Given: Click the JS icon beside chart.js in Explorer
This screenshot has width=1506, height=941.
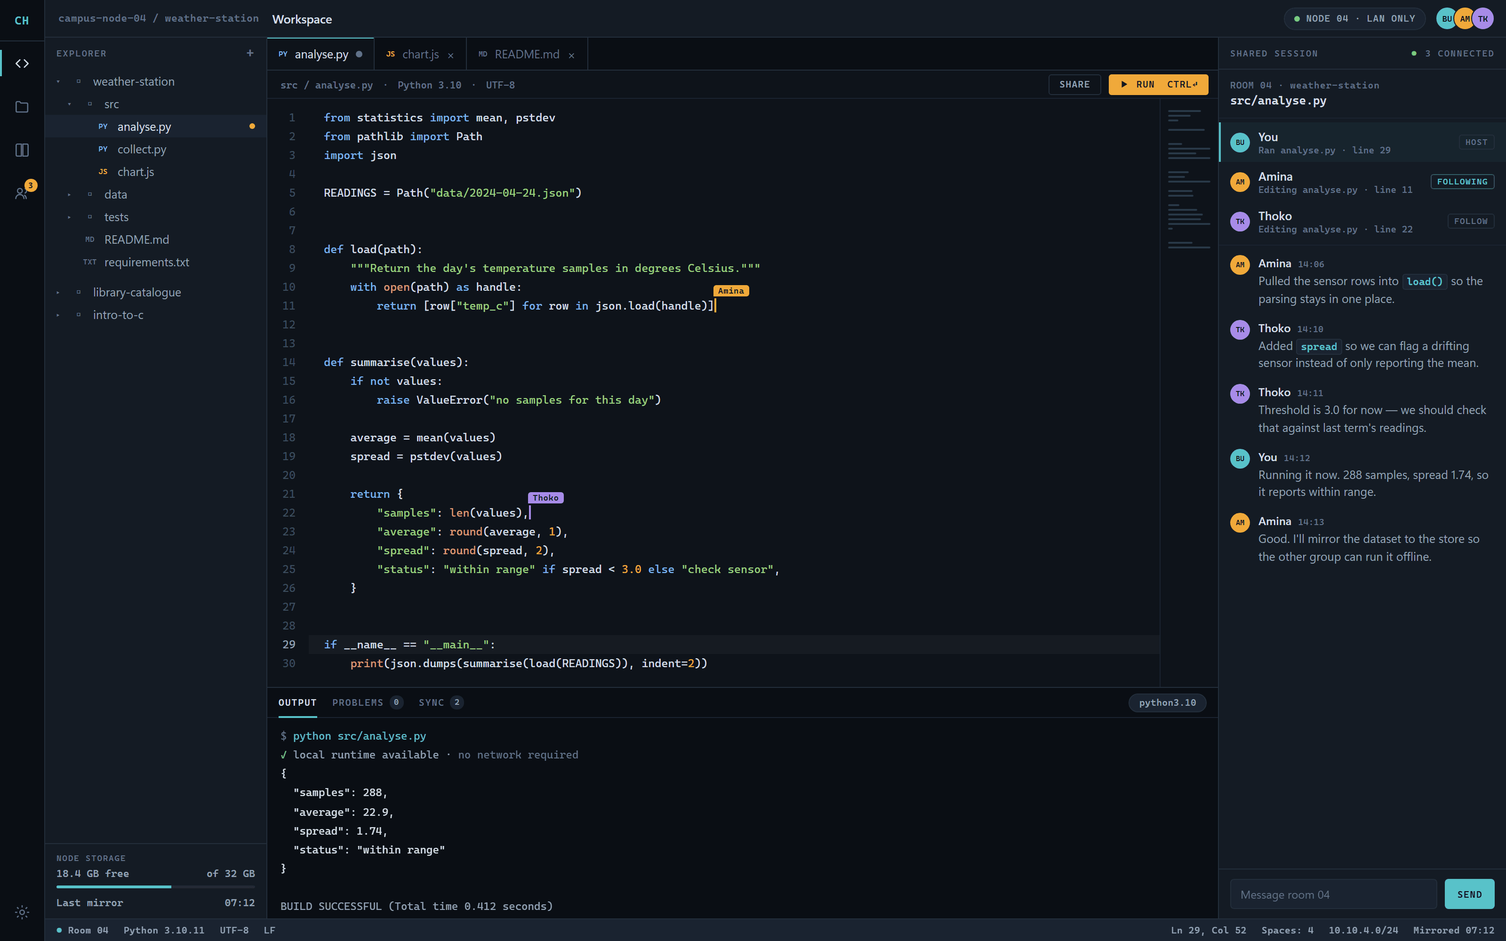Looking at the screenshot, I should tap(104, 172).
